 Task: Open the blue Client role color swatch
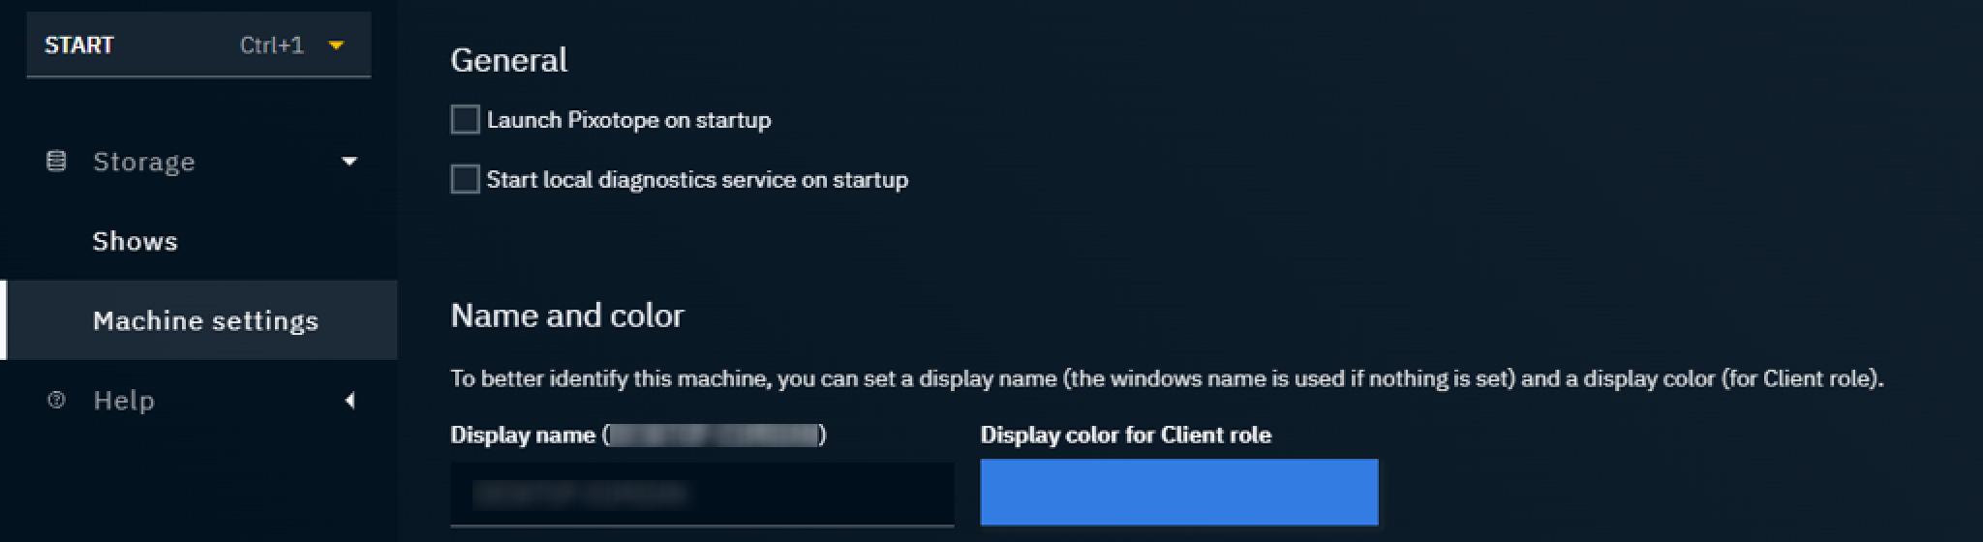click(x=1178, y=492)
